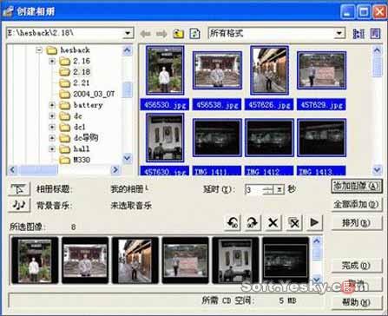Click third image in selected album strip
The image size is (388, 316).
135,260
